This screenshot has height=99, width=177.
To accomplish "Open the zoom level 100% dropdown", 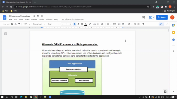I will click(27, 24).
